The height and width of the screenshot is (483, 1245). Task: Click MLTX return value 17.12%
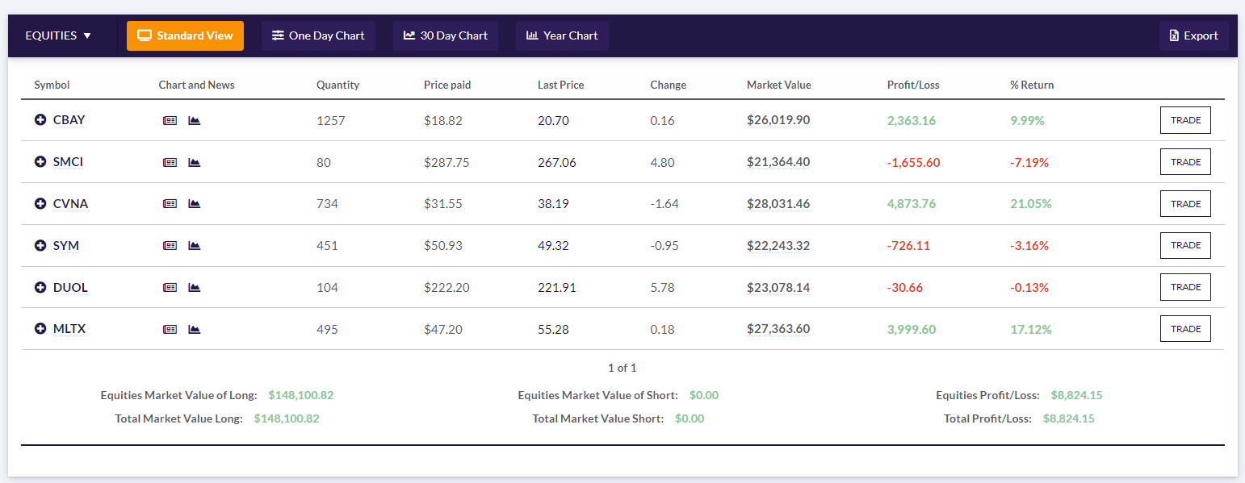1031,329
